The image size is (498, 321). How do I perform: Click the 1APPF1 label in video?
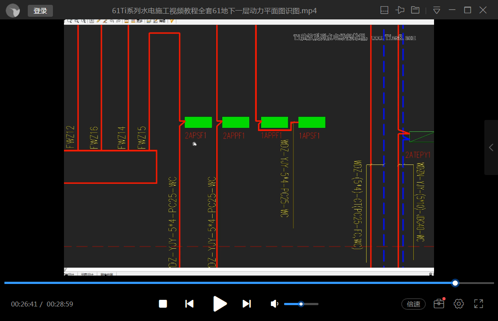point(272,135)
